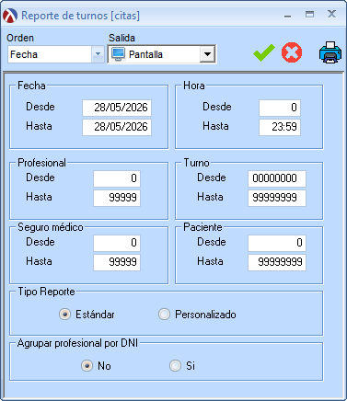
Task: Focus the Paciente Desde field
Action: pos(277,243)
